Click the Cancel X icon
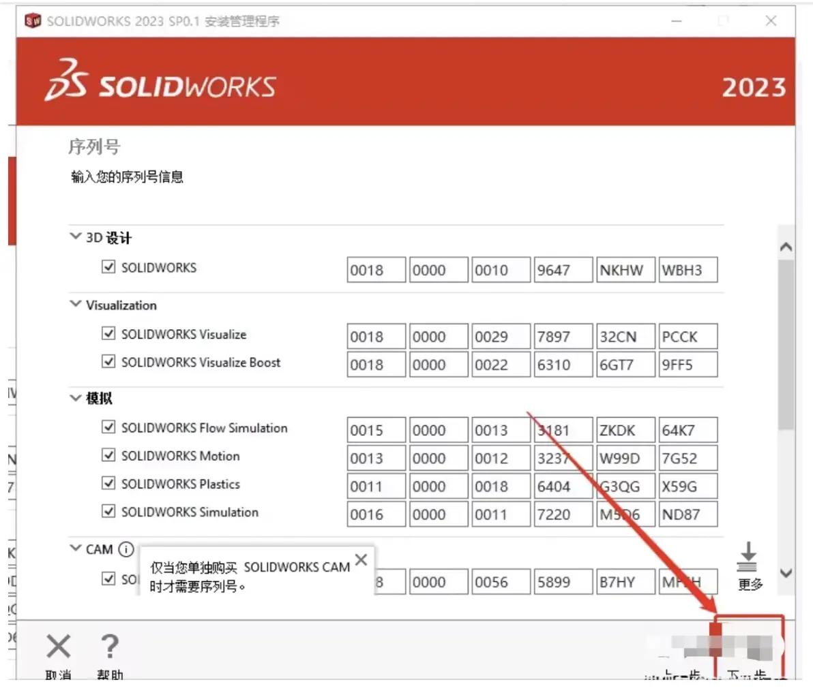The height and width of the screenshot is (695, 813). 59,647
